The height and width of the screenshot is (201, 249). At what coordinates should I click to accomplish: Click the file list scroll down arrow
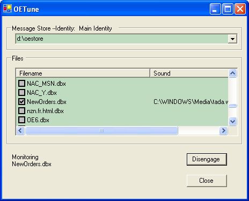pos(232,122)
